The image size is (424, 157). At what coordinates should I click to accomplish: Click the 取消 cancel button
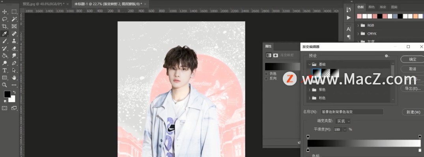[413, 69]
